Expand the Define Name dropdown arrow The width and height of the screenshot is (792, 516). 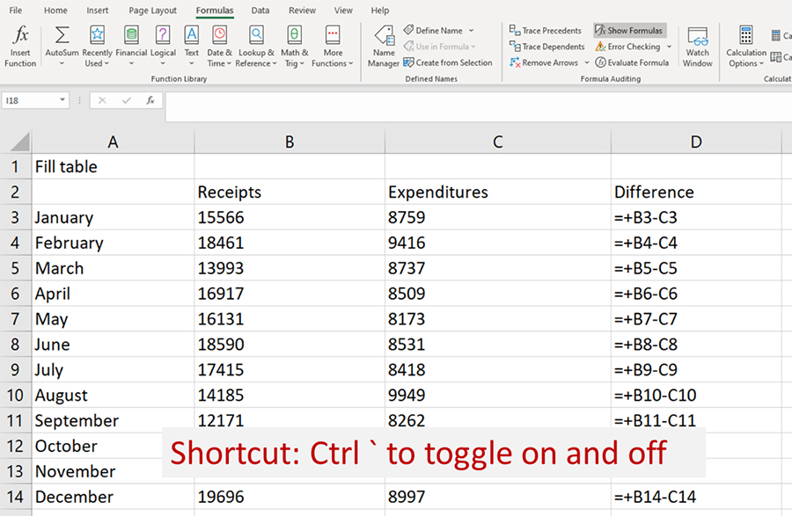[472, 31]
